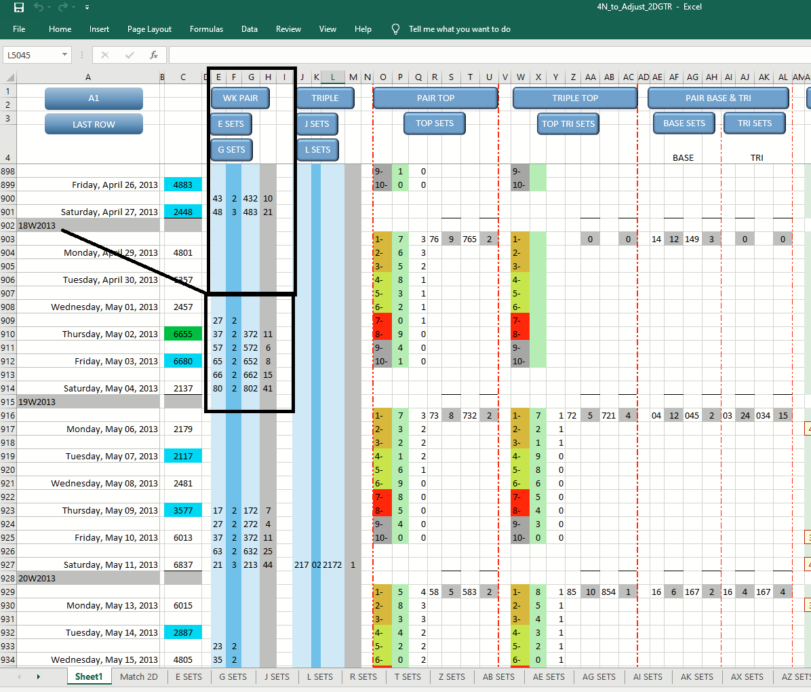The height and width of the screenshot is (692, 811).
Task: Click the WK PAIR button
Action: pyautogui.click(x=240, y=98)
